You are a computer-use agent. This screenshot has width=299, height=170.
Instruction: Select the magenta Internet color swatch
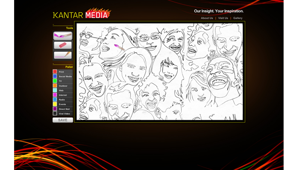(x=55, y=95)
